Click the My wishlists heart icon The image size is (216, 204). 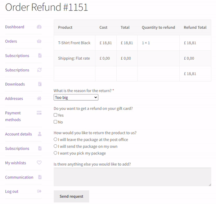click(x=39, y=163)
